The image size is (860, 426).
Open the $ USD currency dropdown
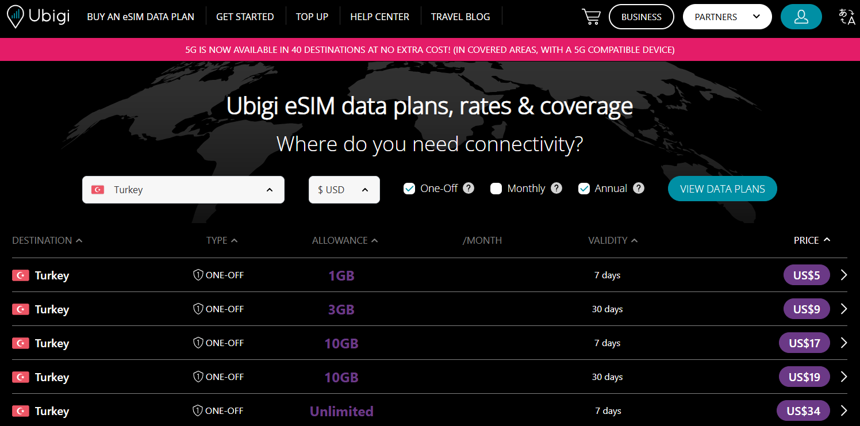(x=344, y=190)
